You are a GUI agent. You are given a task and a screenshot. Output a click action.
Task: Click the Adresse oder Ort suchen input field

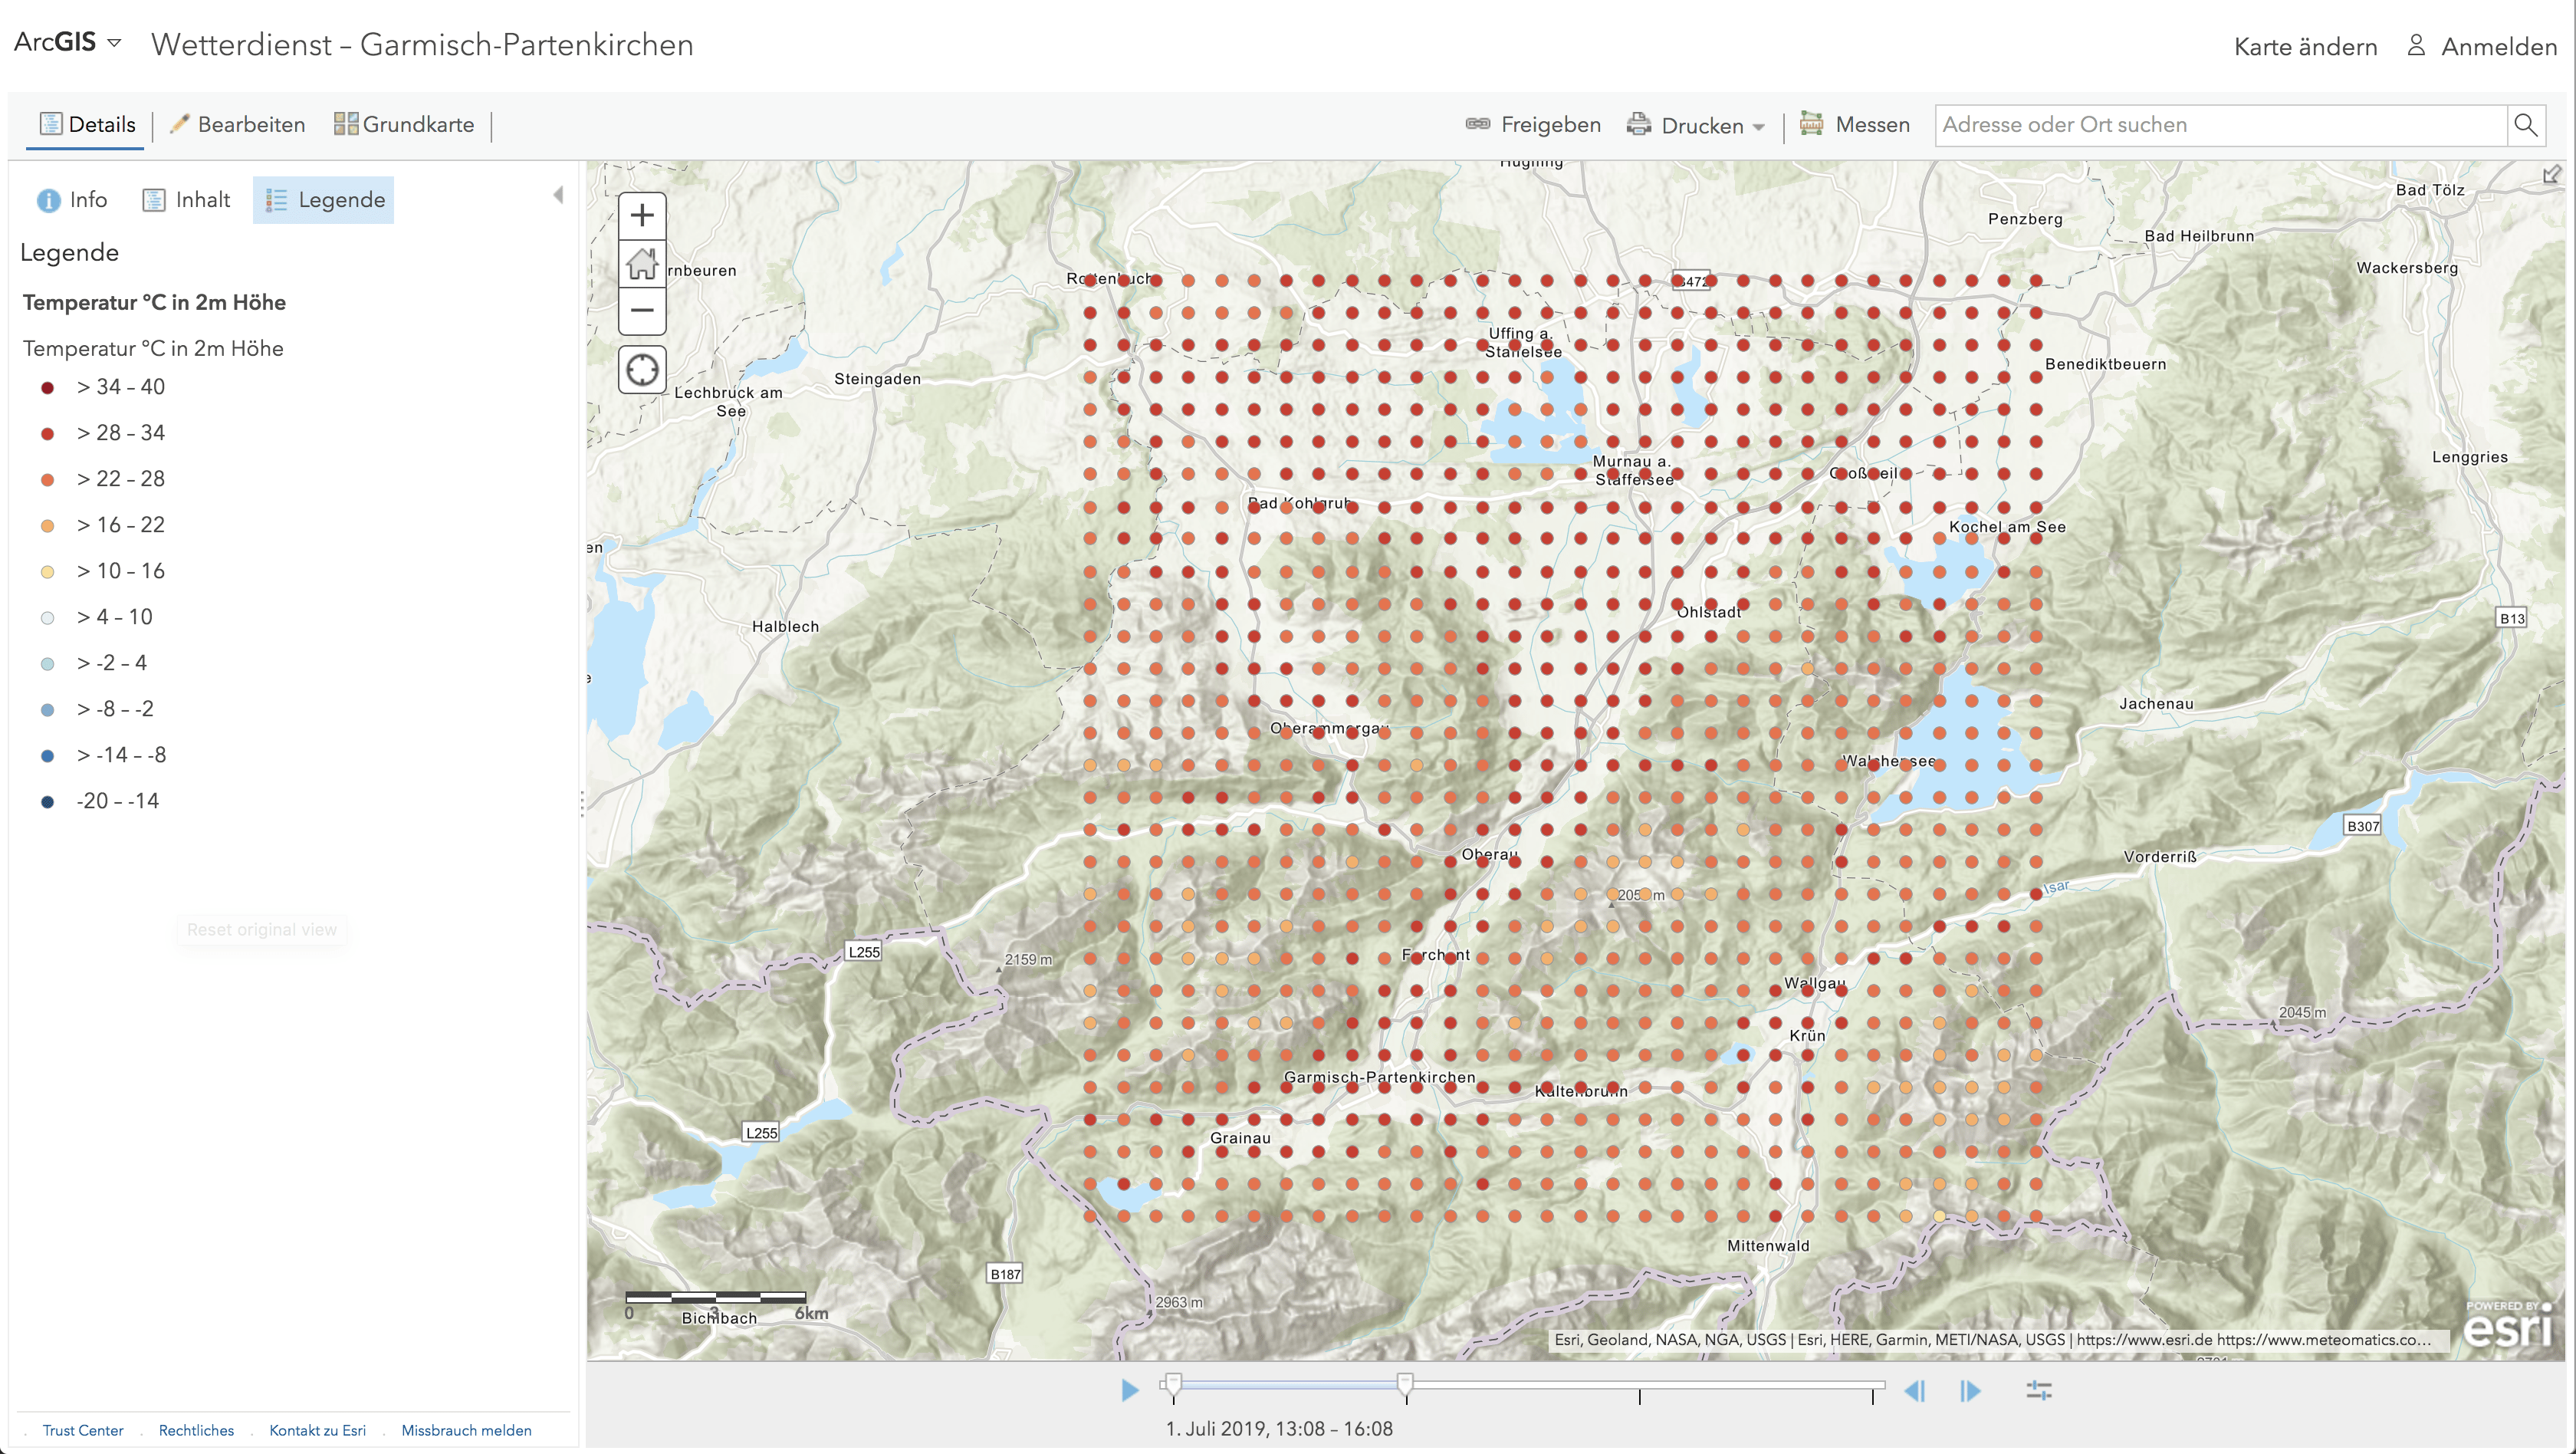point(2217,123)
